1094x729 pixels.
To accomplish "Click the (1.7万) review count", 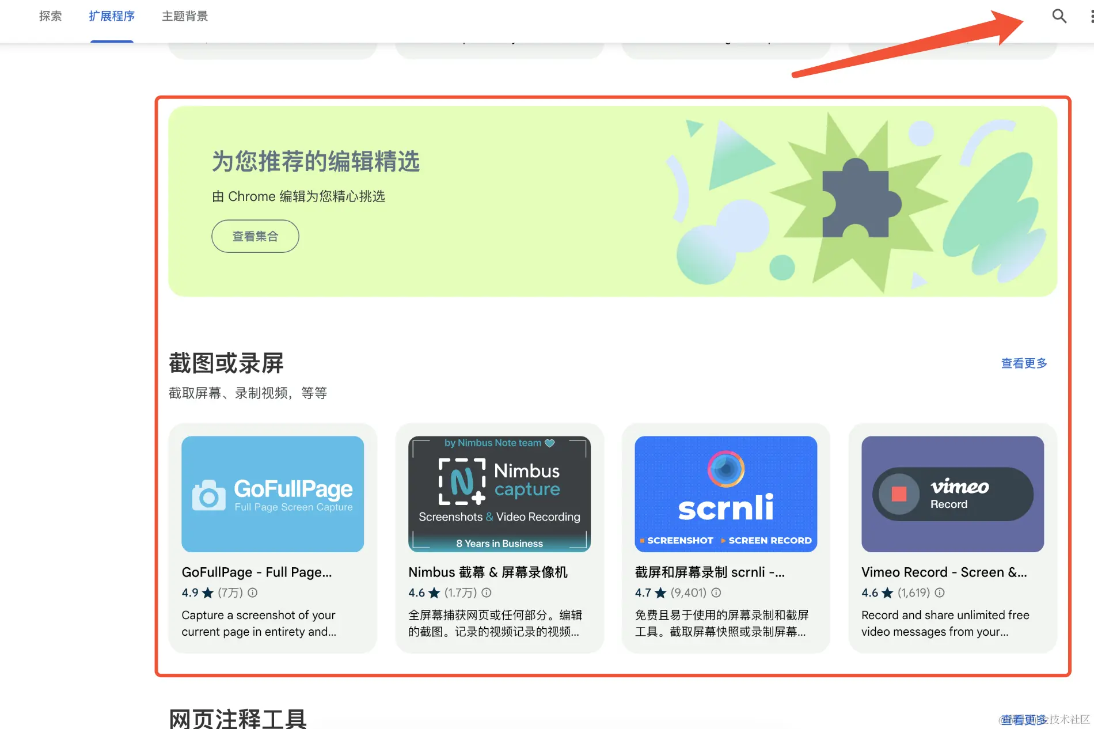I will 461,593.
